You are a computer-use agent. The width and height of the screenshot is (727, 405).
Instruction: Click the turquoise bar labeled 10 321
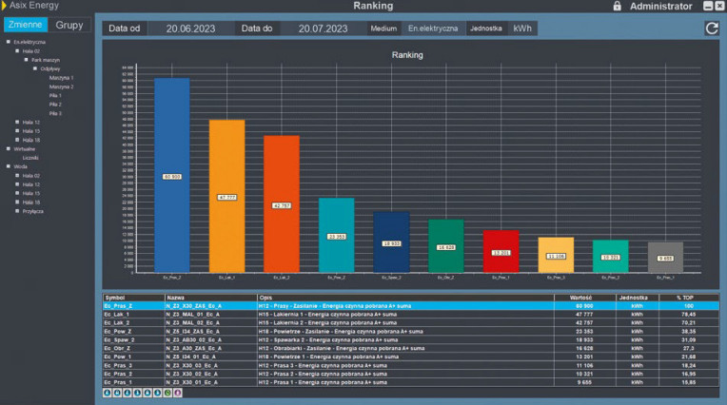[611, 257]
